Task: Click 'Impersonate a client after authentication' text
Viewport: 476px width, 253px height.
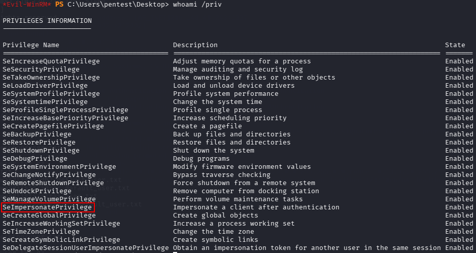Action: point(256,207)
